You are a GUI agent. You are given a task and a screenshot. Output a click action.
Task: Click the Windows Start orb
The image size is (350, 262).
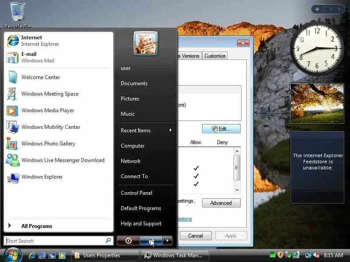(13, 255)
